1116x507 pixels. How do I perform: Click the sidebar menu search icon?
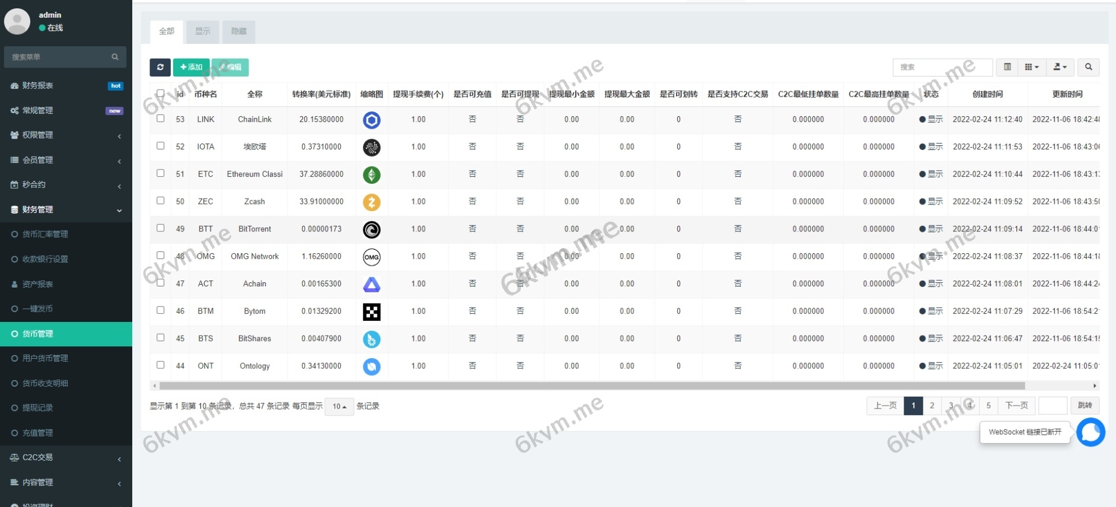point(115,57)
